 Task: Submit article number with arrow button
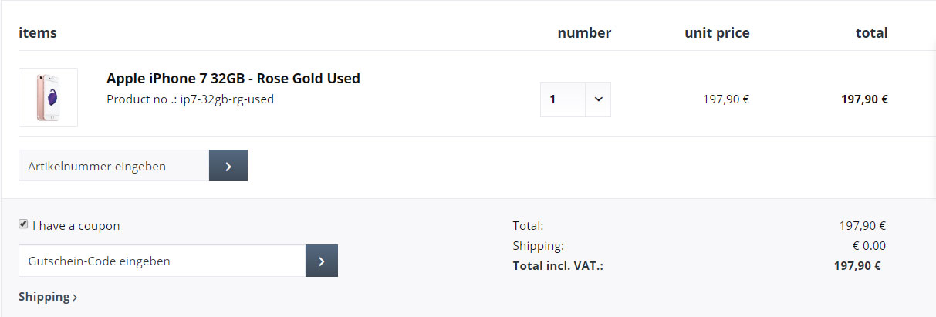[x=228, y=166]
